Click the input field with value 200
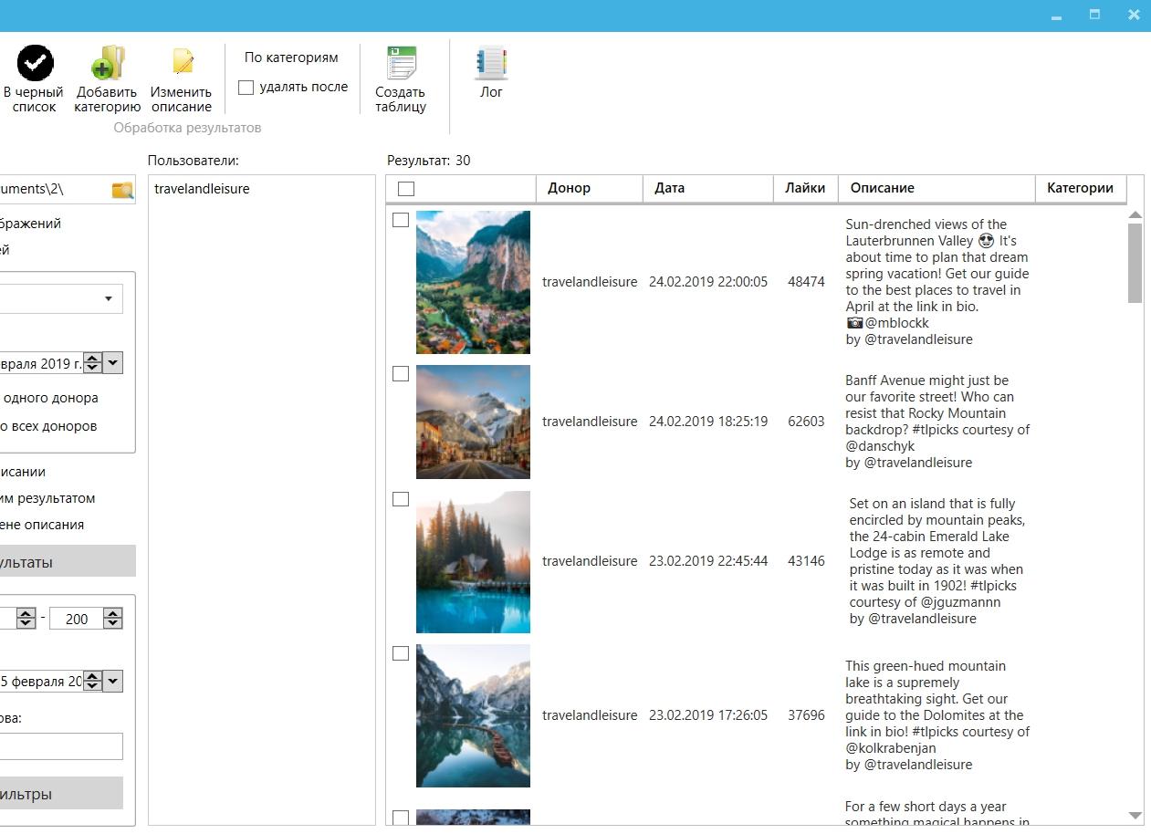The height and width of the screenshot is (834, 1151). pos(77,619)
